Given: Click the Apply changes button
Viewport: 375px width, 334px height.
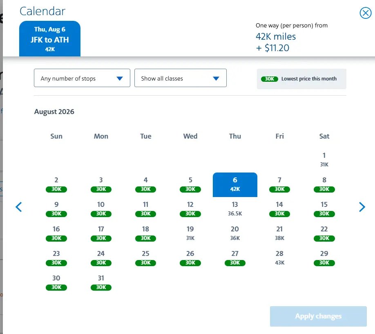Looking at the screenshot, I should click(x=318, y=316).
